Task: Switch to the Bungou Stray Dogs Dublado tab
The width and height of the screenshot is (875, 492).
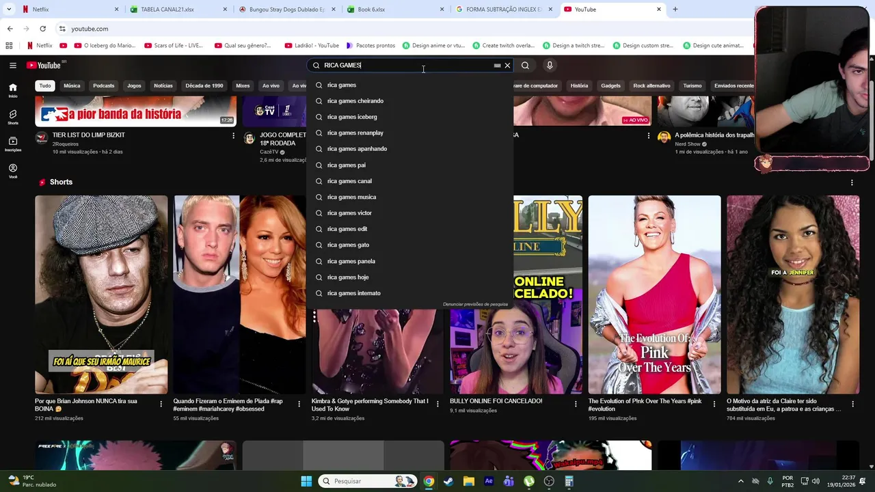Action: pos(286,10)
